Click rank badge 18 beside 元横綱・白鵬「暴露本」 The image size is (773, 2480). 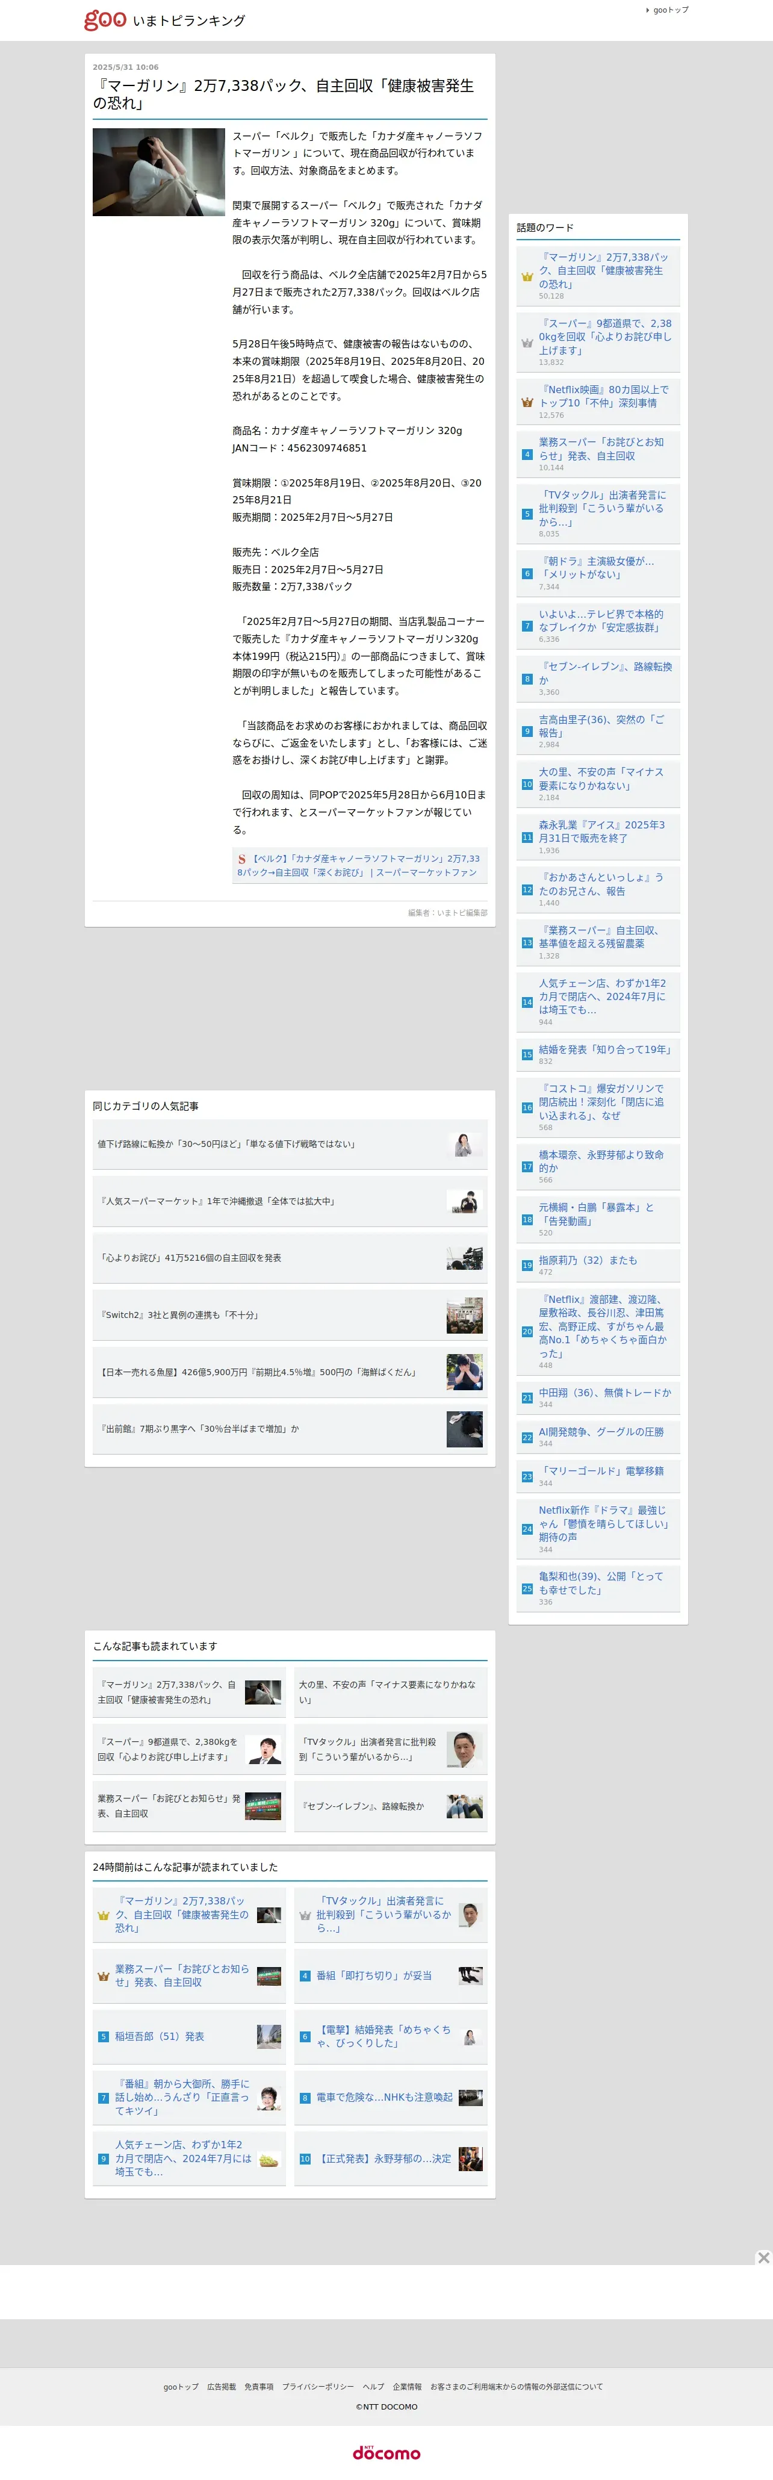pyautogui.click(x=527, y=1220)
